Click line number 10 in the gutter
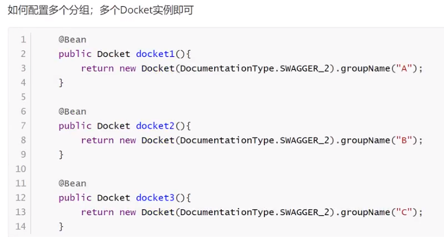 tap(21, 169)
